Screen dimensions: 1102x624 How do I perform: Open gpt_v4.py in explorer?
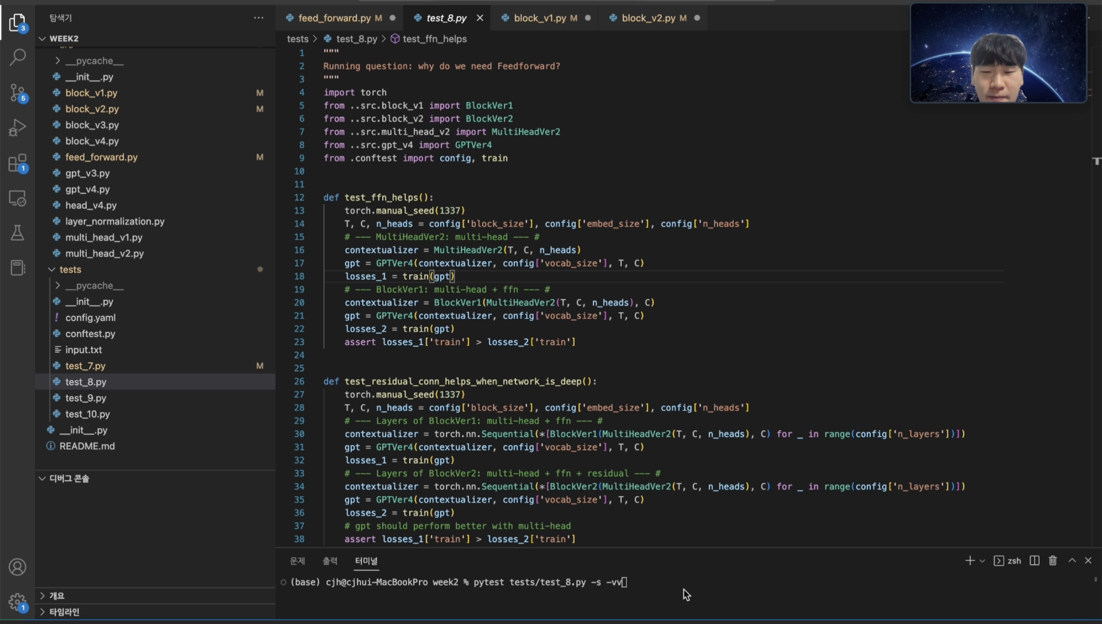click(x=155, y=189)
